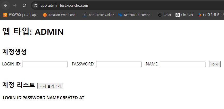
Task: Click the LOGIN ID: form label
Action: (12, 64)
